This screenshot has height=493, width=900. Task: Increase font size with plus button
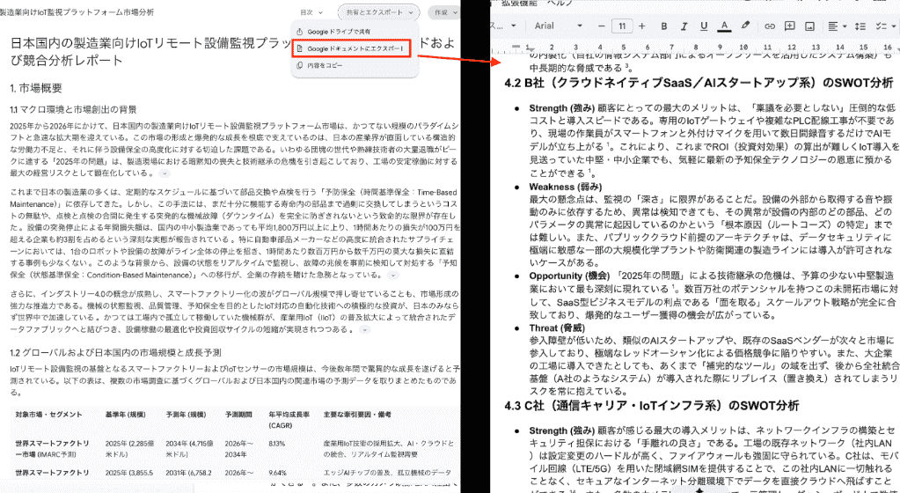pyautogui.click(x=641, y=26)
